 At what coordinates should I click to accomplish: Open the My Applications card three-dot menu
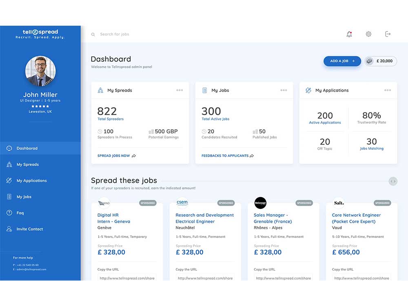tap(388, 90)
